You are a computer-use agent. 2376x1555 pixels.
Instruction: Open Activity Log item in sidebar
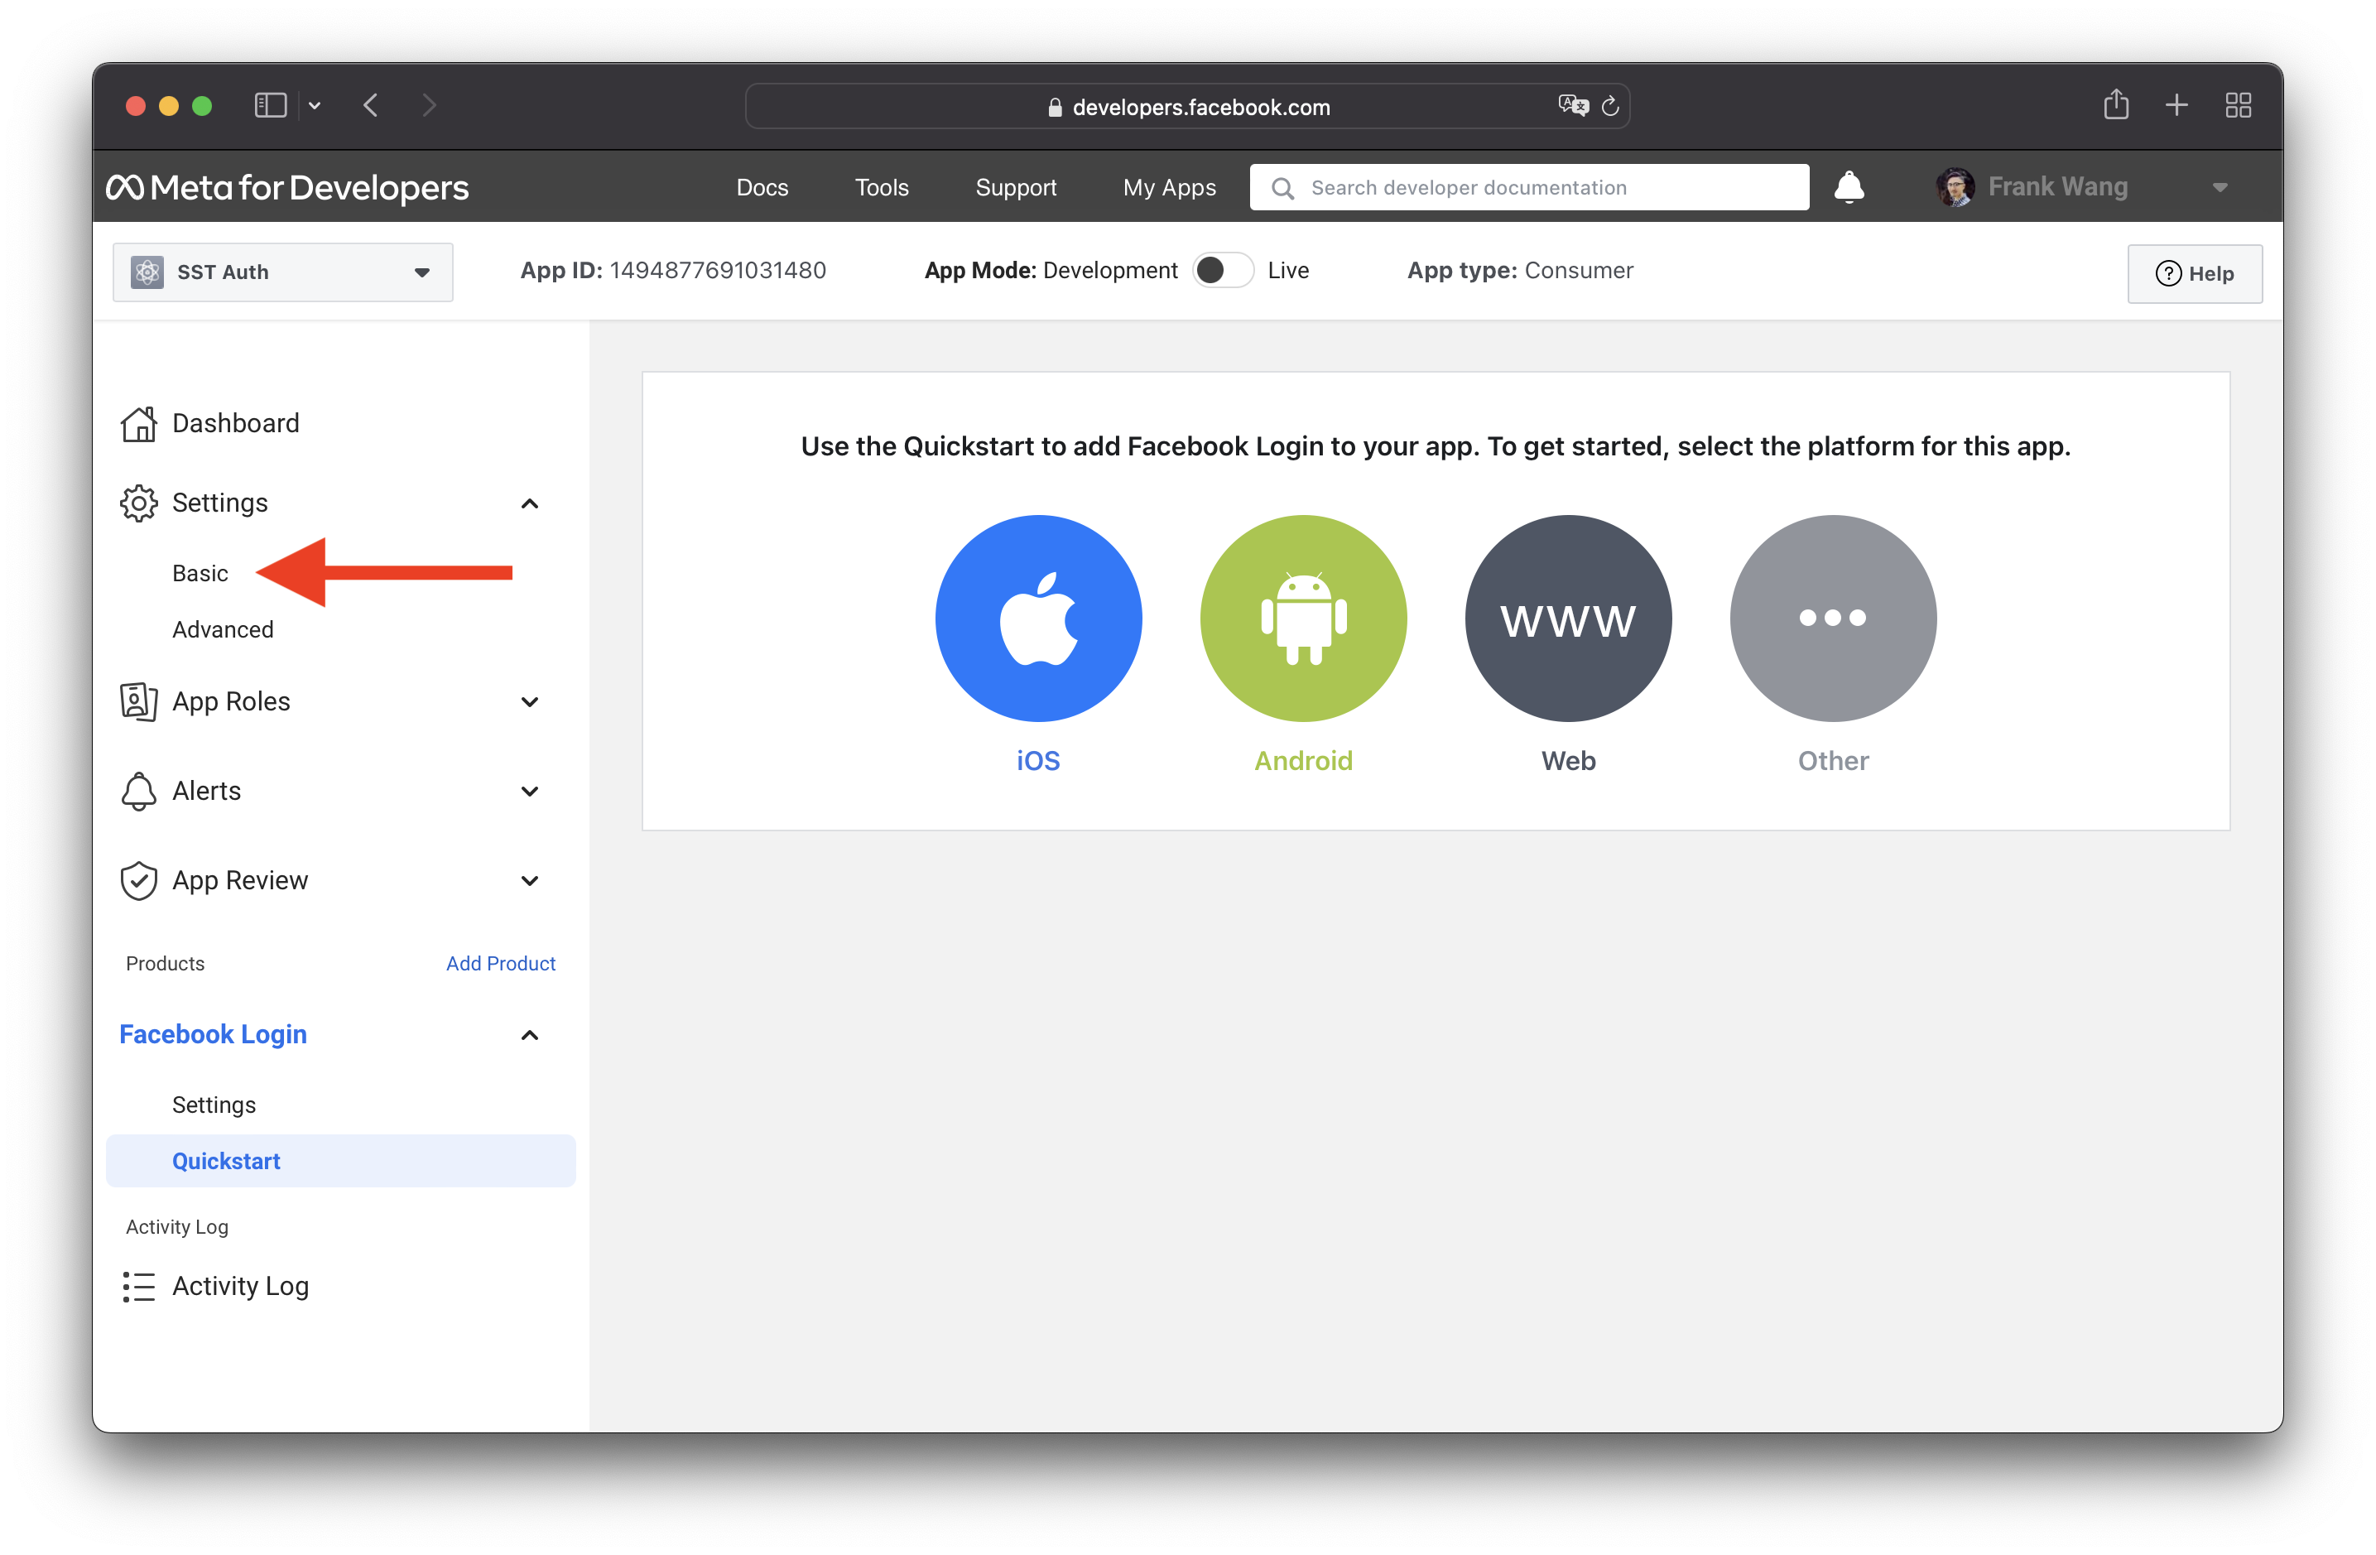(239, 1287)
